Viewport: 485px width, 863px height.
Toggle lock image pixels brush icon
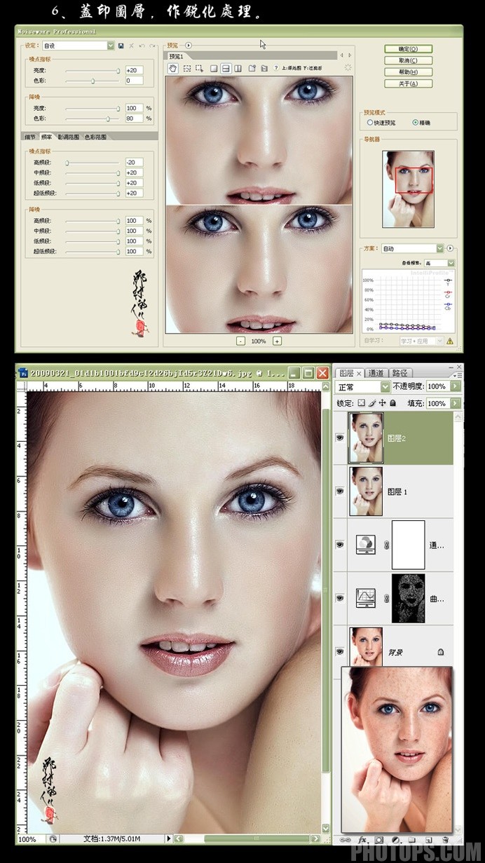[372, 403]
